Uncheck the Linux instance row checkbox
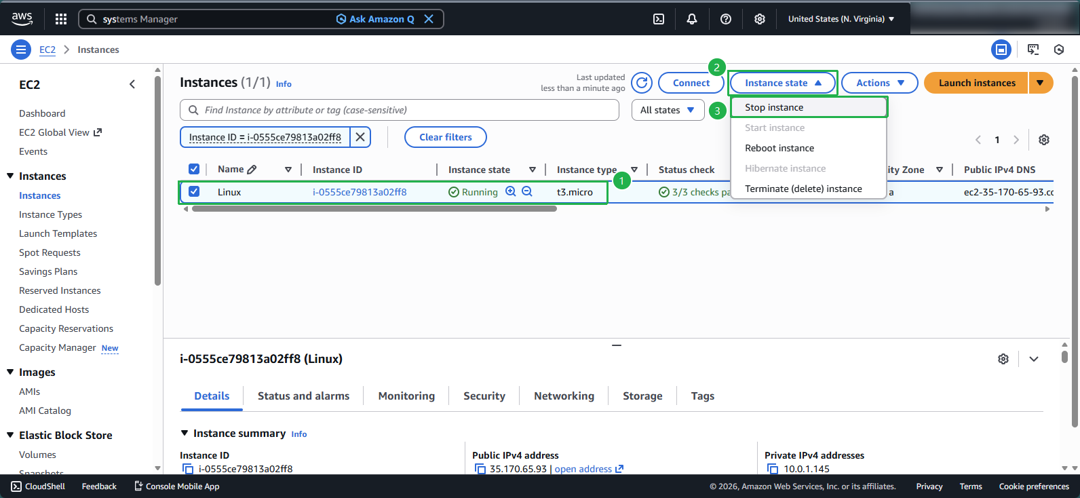This screenshot has width=1080, height=498. pos(194,191)
